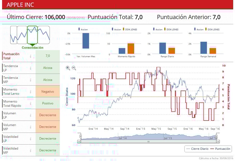The height and width of the screenshot is (161, 235).
Task: Click the navigator left scroll arrow
Action: click(x=79, y=142)
